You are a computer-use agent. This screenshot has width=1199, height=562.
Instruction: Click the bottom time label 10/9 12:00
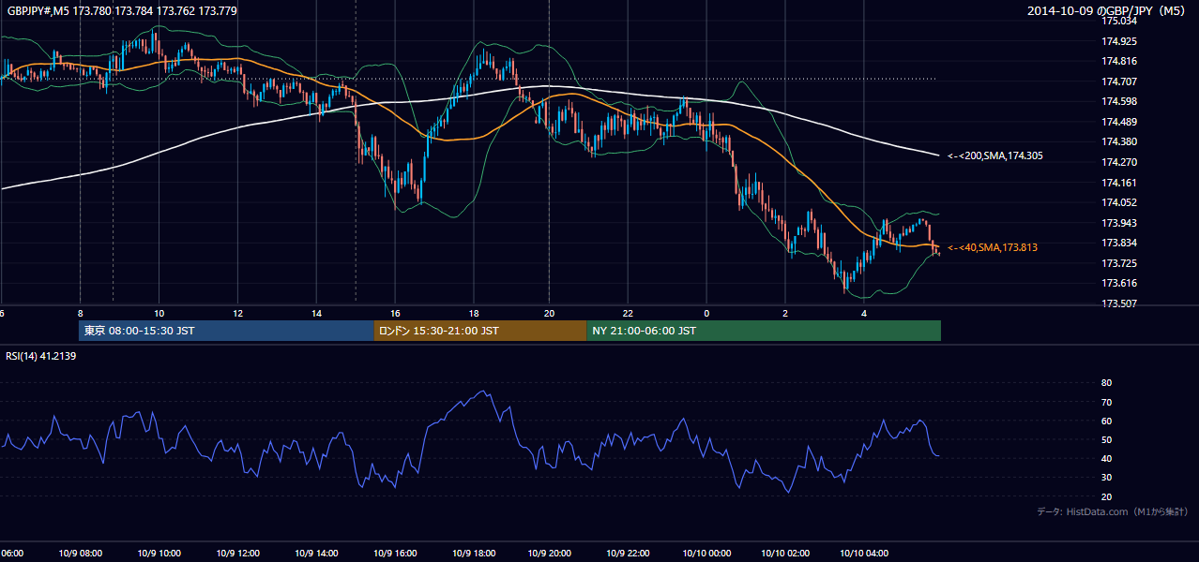[x=237, y=553]
